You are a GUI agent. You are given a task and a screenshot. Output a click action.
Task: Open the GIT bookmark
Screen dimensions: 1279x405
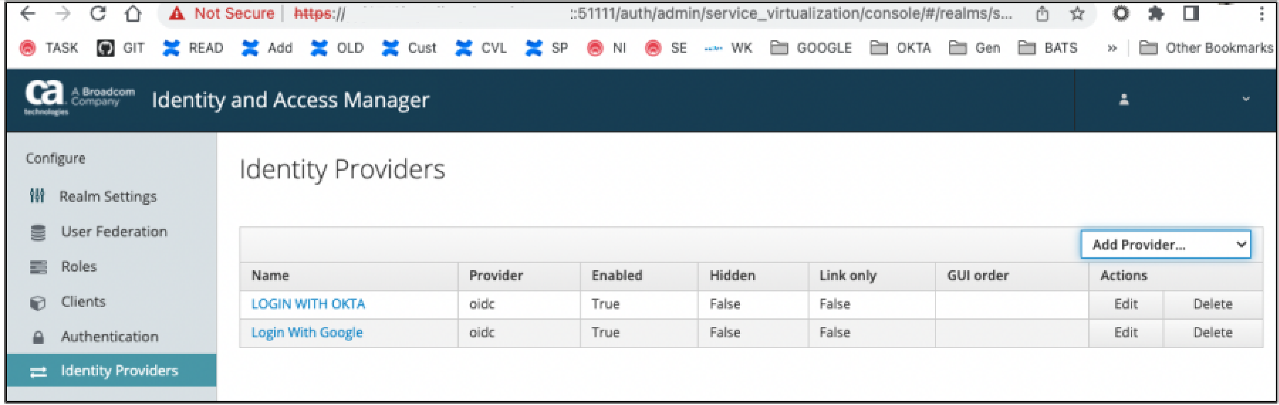[121, 48]
